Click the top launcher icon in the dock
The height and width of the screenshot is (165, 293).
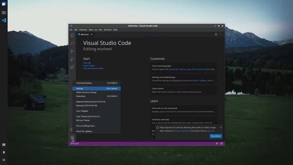[4, 4]
